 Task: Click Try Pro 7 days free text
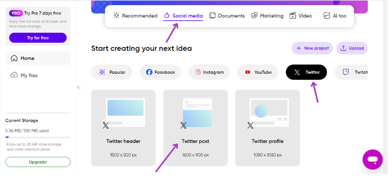pyautogui.click(x=43, y=13)
